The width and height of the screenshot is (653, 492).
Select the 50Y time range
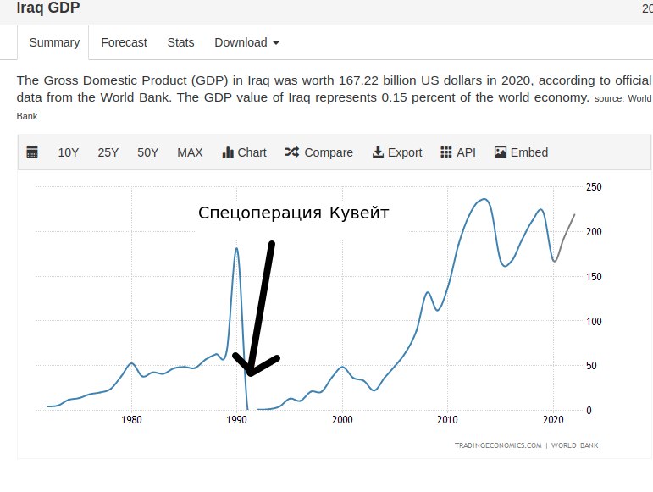pyautogui.click(x=148, y=152)
